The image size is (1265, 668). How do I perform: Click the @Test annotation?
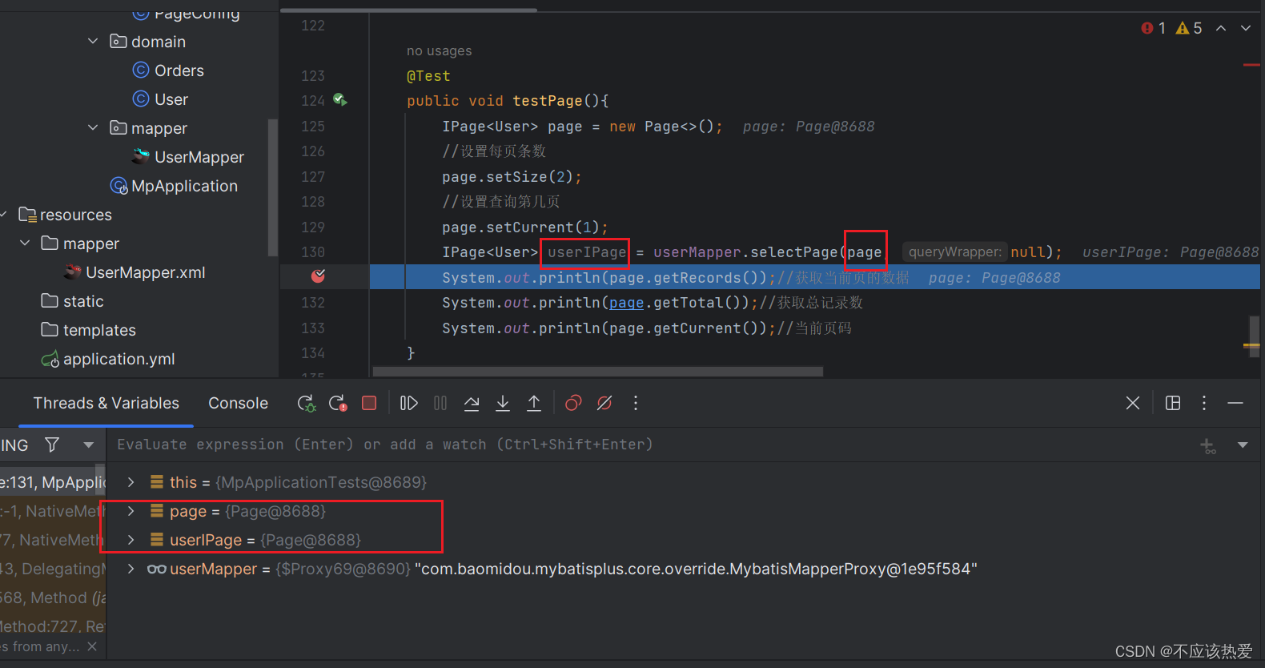point(428,76)
